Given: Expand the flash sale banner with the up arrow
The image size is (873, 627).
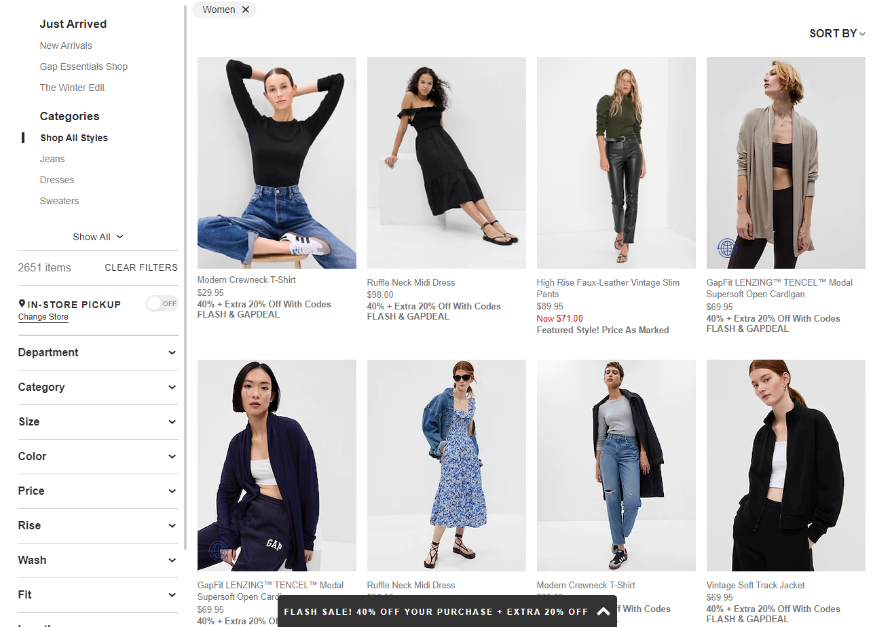Looking at the screenshot, I should tap(603, 611).
